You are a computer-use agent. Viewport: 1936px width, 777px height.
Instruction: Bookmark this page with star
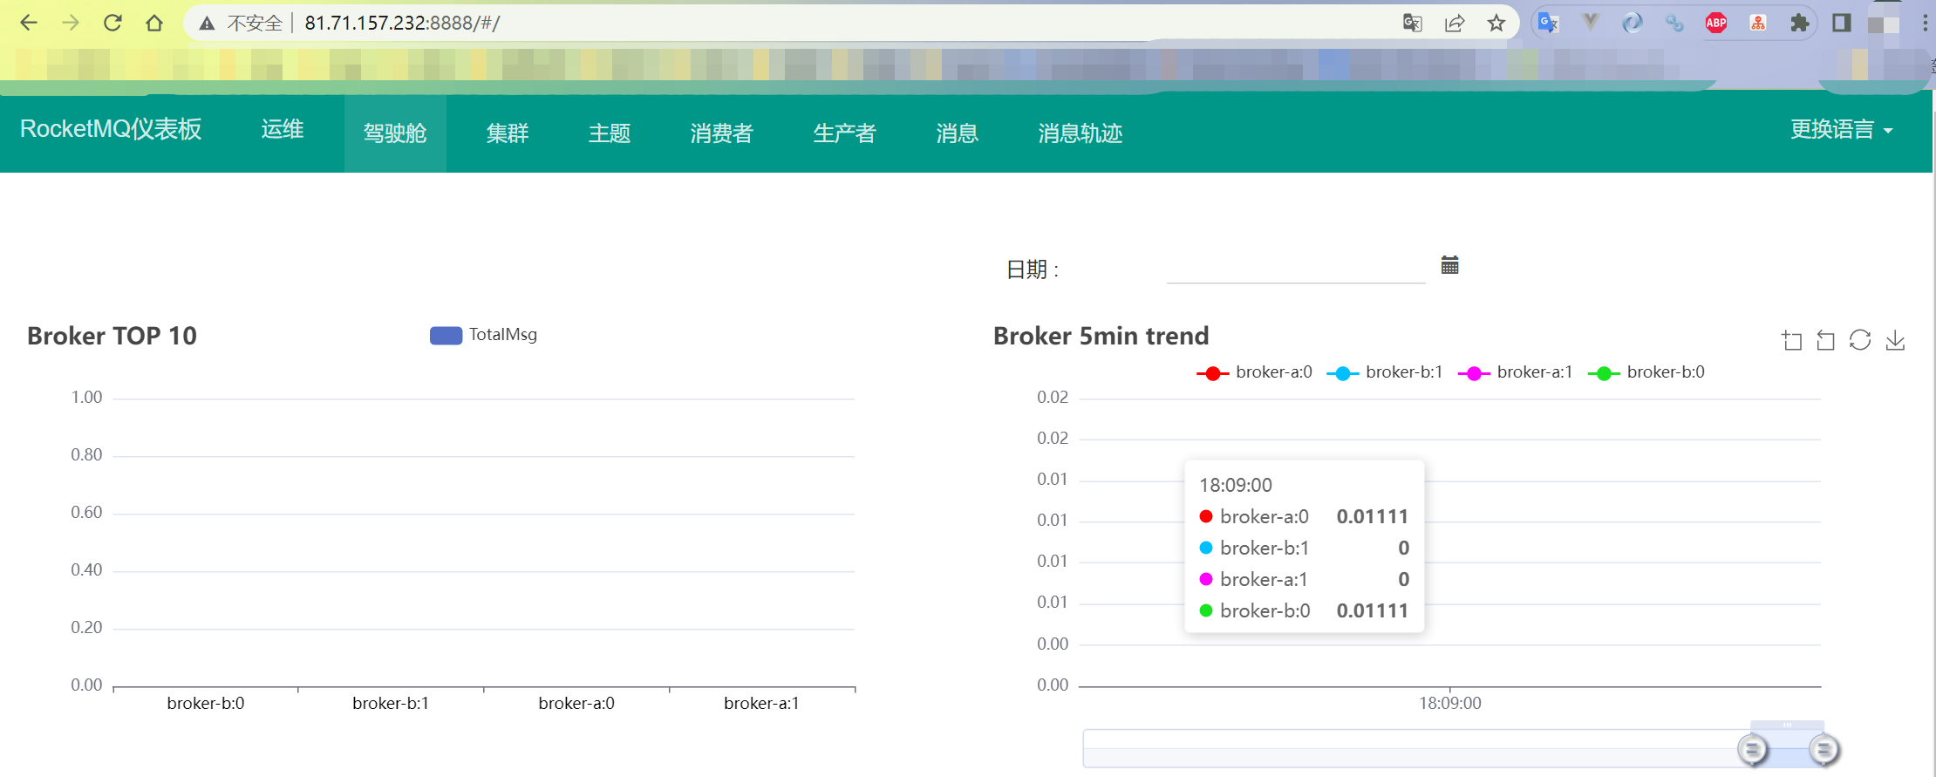coord(1496,24)
